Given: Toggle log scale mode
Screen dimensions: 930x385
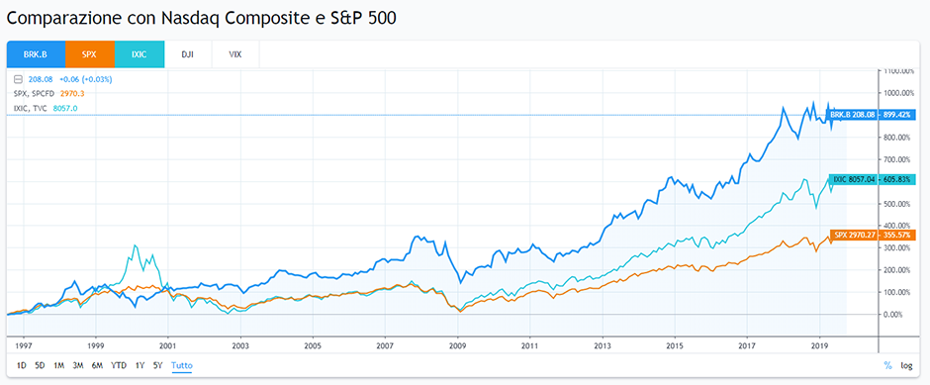Looking at the screenshot, I should point(906,365).
